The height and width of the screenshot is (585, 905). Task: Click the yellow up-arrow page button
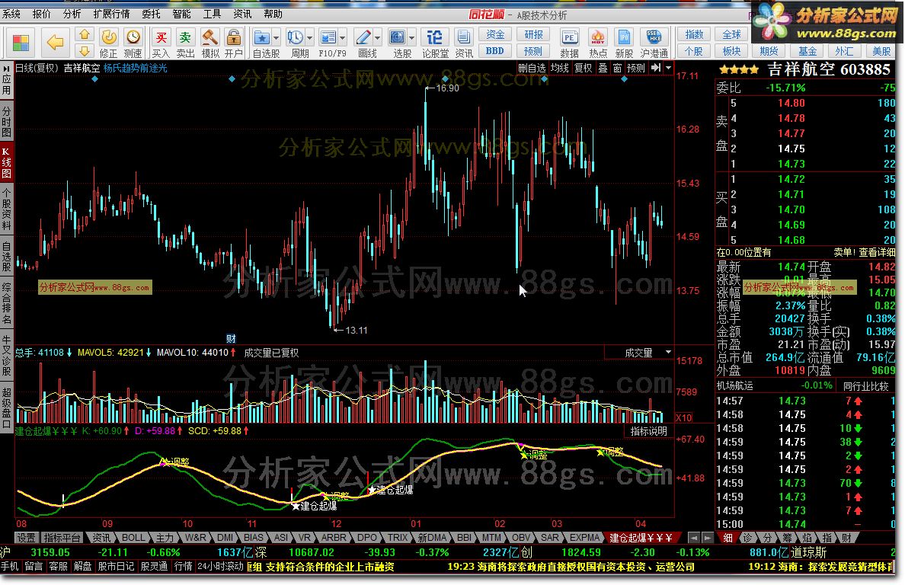pyautogui.click(x=85, y=34)
